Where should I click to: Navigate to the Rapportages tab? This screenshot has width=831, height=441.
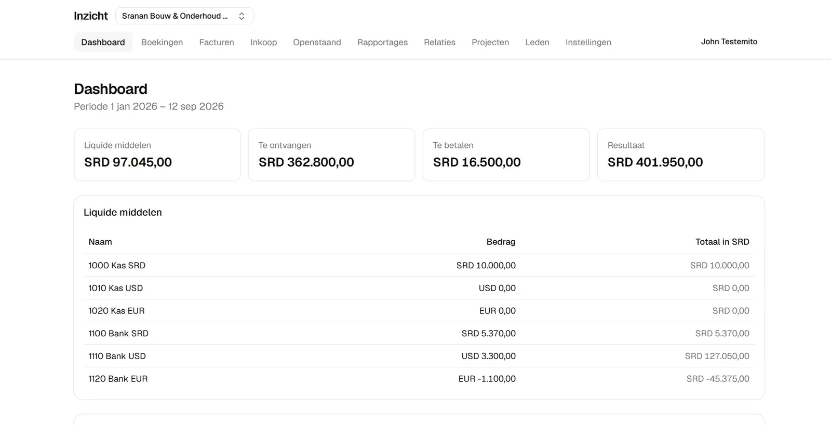click(382, 42)
